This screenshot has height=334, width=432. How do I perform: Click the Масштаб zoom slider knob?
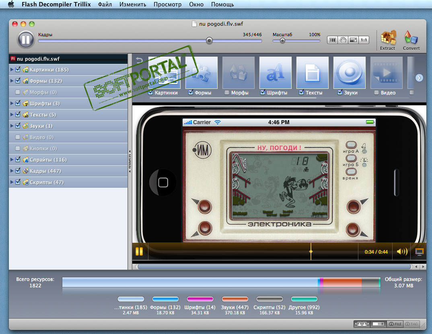tap(282, 41)
